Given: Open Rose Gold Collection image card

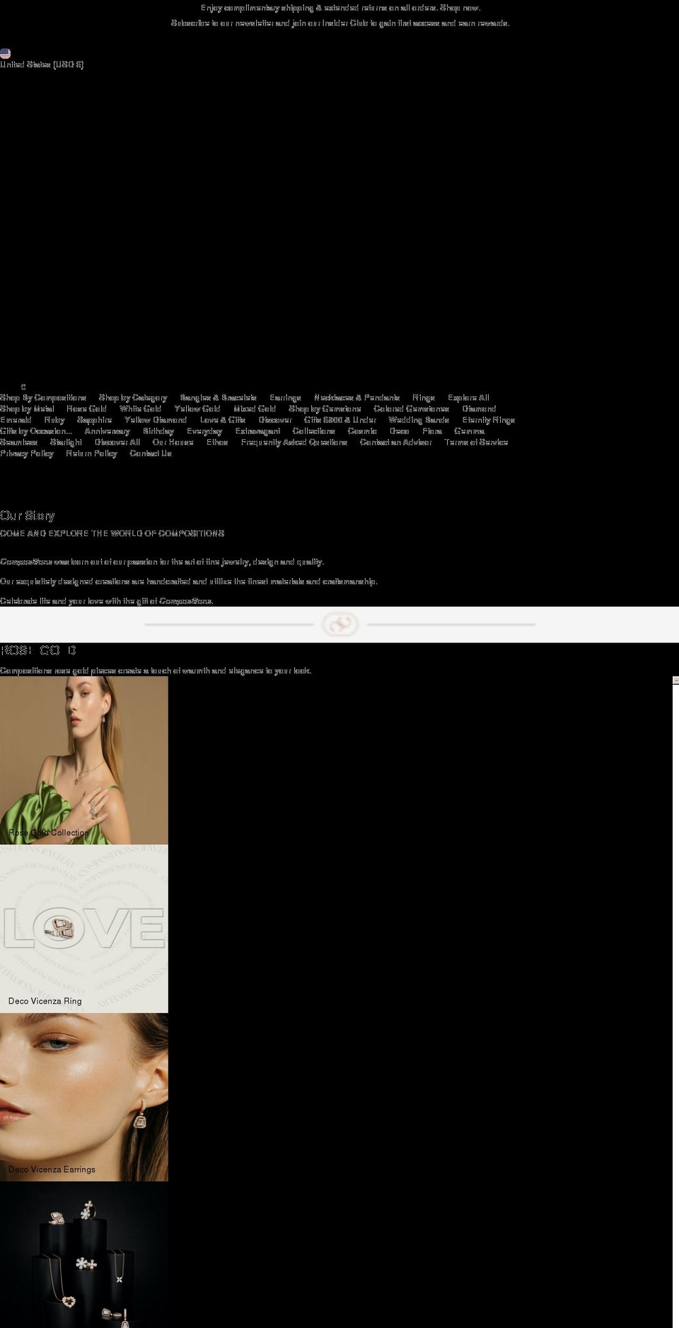Looking at the screenshot, I should click(84, 760).
